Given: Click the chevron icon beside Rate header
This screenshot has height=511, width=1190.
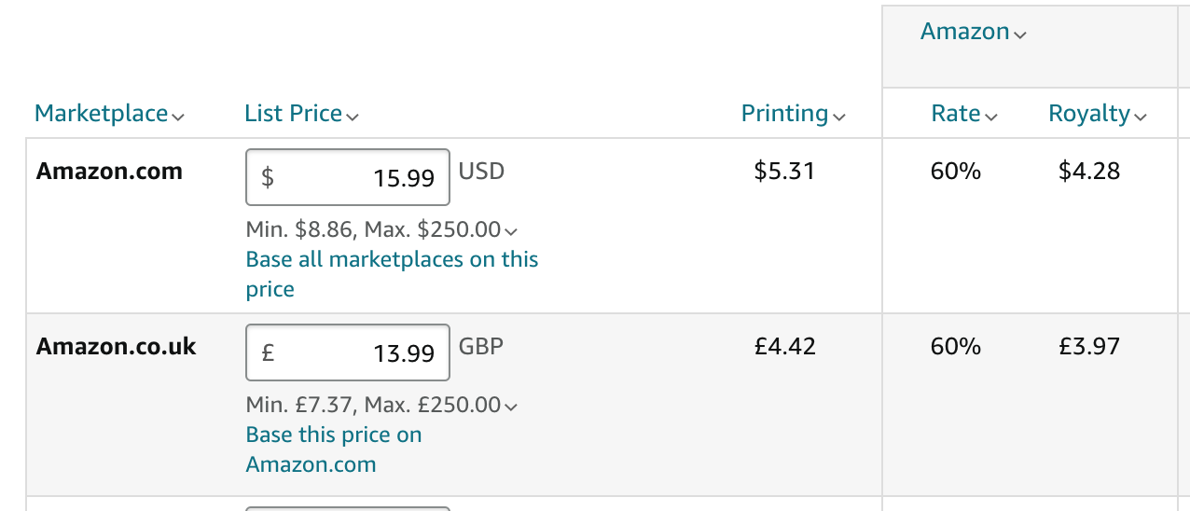Looking at the screenshot, I should coord(991,117).
